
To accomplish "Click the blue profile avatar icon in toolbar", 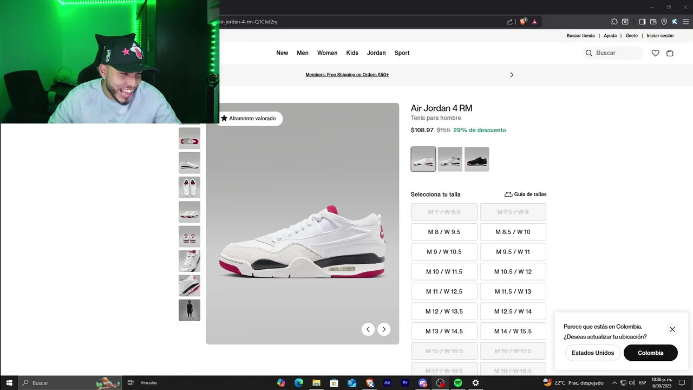I will [x=675, y=22].
